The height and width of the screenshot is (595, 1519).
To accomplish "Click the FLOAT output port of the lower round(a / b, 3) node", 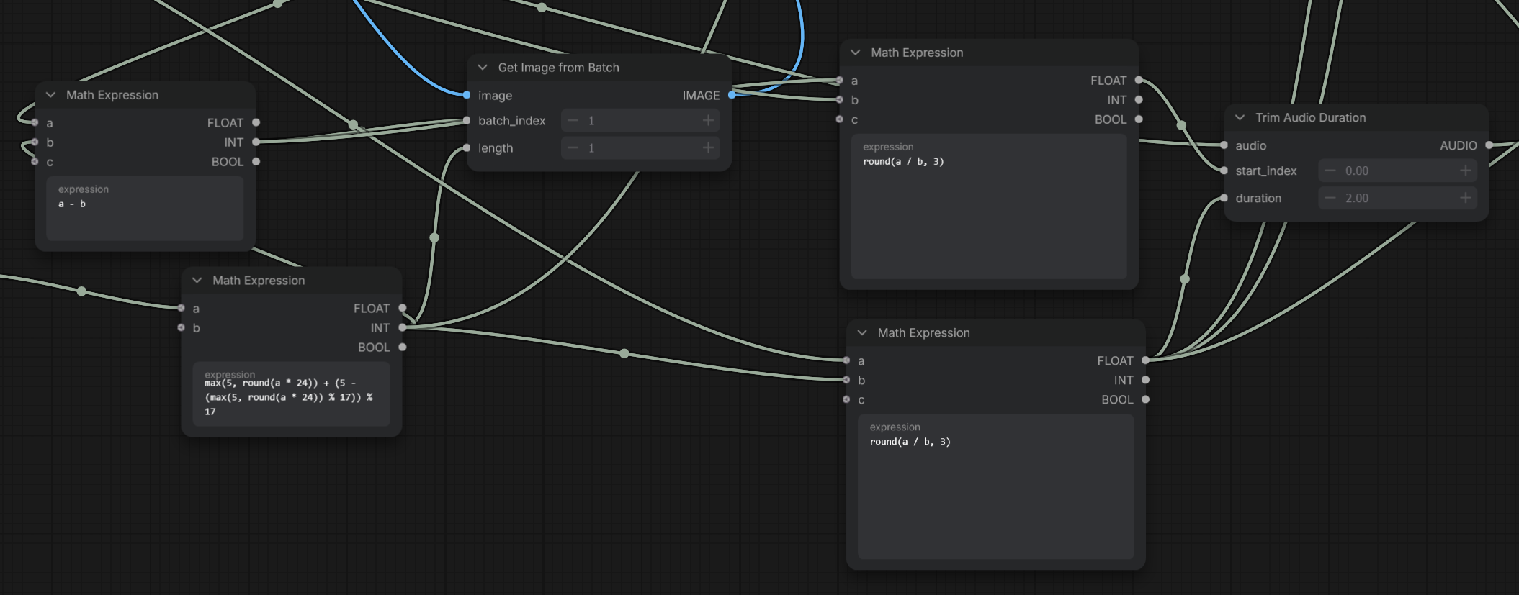I will pyautogui.click(x=1145, y=360).
